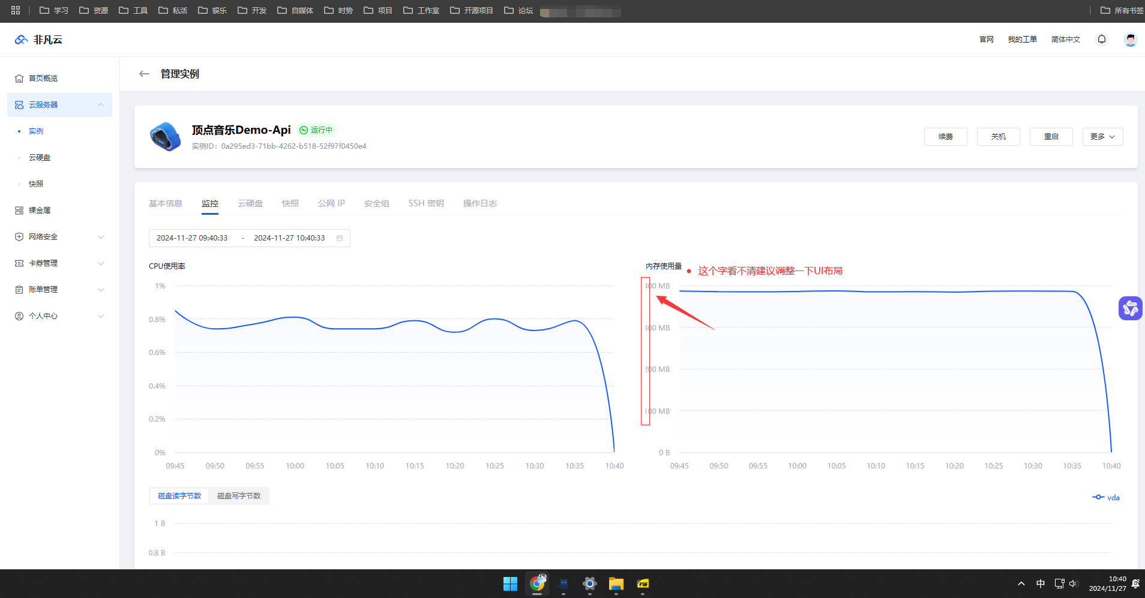Image resolution: width=1145 pixels, height=598 pixels.
Task: Open 我的工单 link
Action: click(1023, 40)
